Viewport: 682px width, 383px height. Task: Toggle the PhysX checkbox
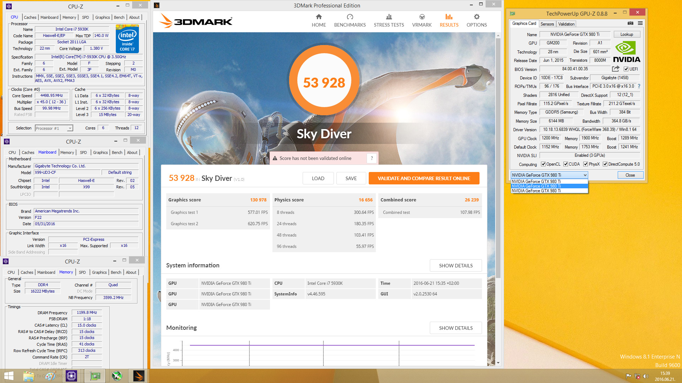click(x=585, y=164)
